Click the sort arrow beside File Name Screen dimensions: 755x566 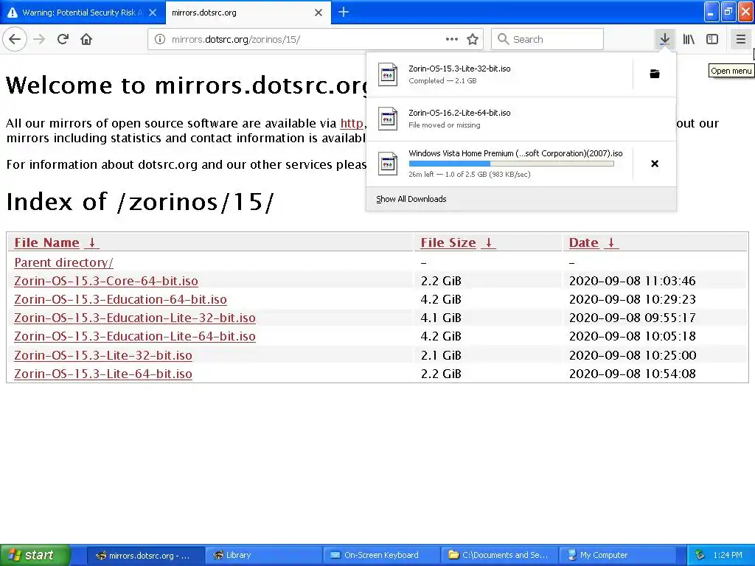coord(92,242)
